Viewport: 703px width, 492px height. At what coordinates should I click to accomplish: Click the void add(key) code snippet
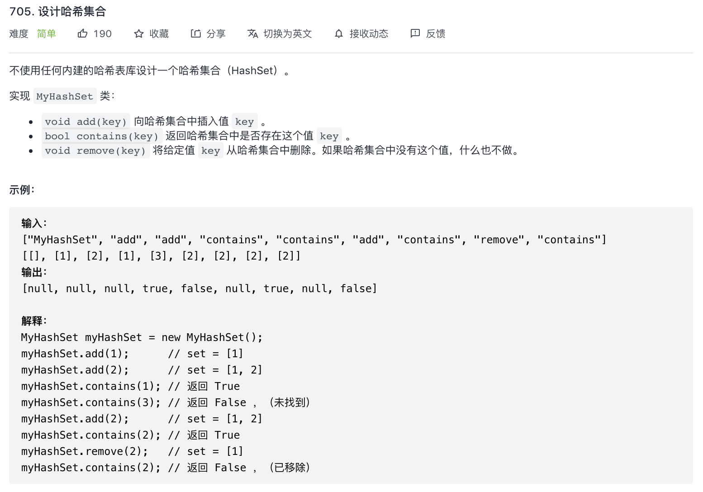click(85, 122)
